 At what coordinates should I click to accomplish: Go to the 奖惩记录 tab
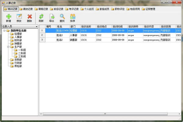57,9
